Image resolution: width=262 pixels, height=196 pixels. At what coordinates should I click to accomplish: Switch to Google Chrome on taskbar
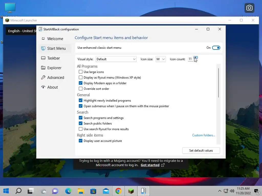tap(118, 191)
